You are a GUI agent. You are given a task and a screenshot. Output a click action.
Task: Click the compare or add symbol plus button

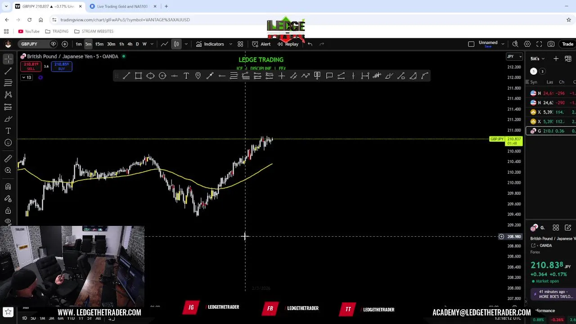click(65, 44)
